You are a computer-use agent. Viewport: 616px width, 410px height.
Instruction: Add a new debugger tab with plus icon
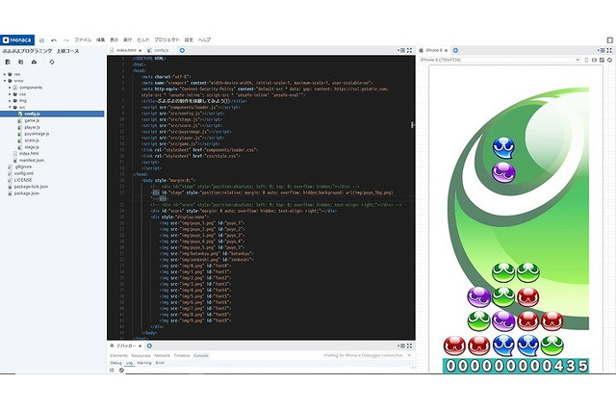(x=149, y=346)
